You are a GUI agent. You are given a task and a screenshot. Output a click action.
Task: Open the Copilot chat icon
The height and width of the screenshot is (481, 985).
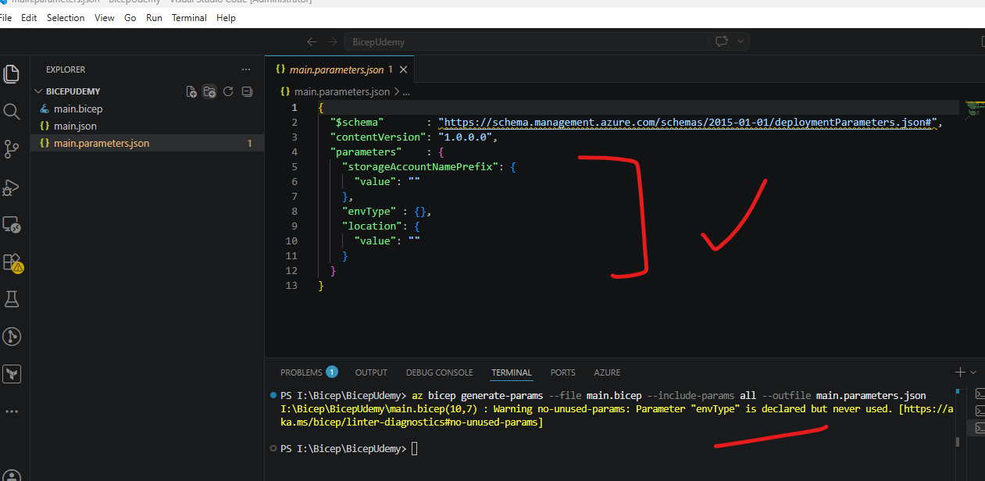721,41
